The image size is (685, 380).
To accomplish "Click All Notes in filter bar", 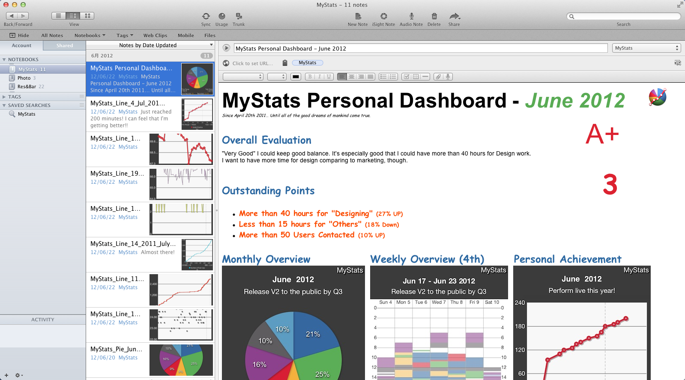I will [x=52, y=36].
